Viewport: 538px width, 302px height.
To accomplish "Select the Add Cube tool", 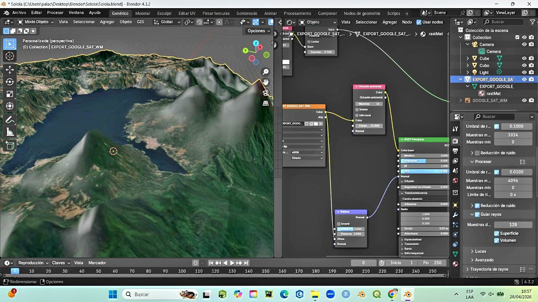I will [10, 146].
